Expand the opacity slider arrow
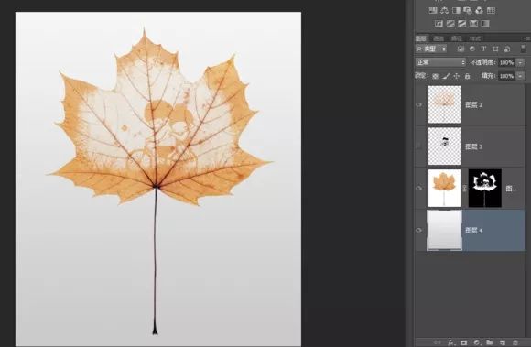Viewport: 531px width, 347px height. pos(521,62)
